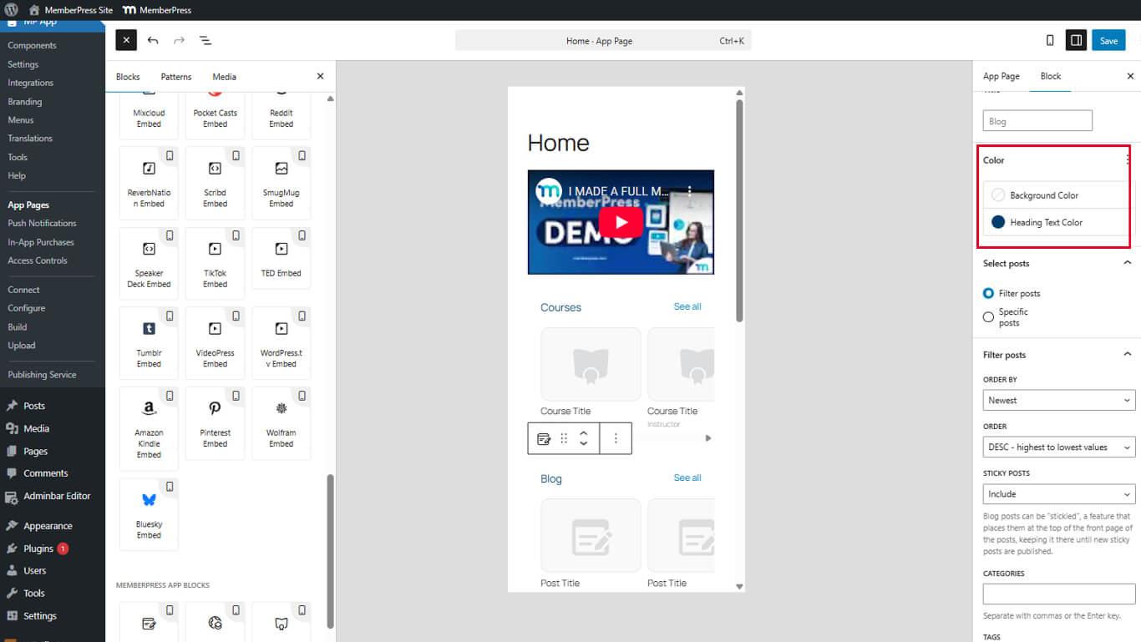The height and width of the screenshot is (642, 1141).
Task: Select the Filter posts radio button
Action: tap(988, 293)
